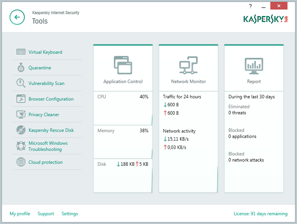Click the Kaspersky Rescue Disk icon

21,130
